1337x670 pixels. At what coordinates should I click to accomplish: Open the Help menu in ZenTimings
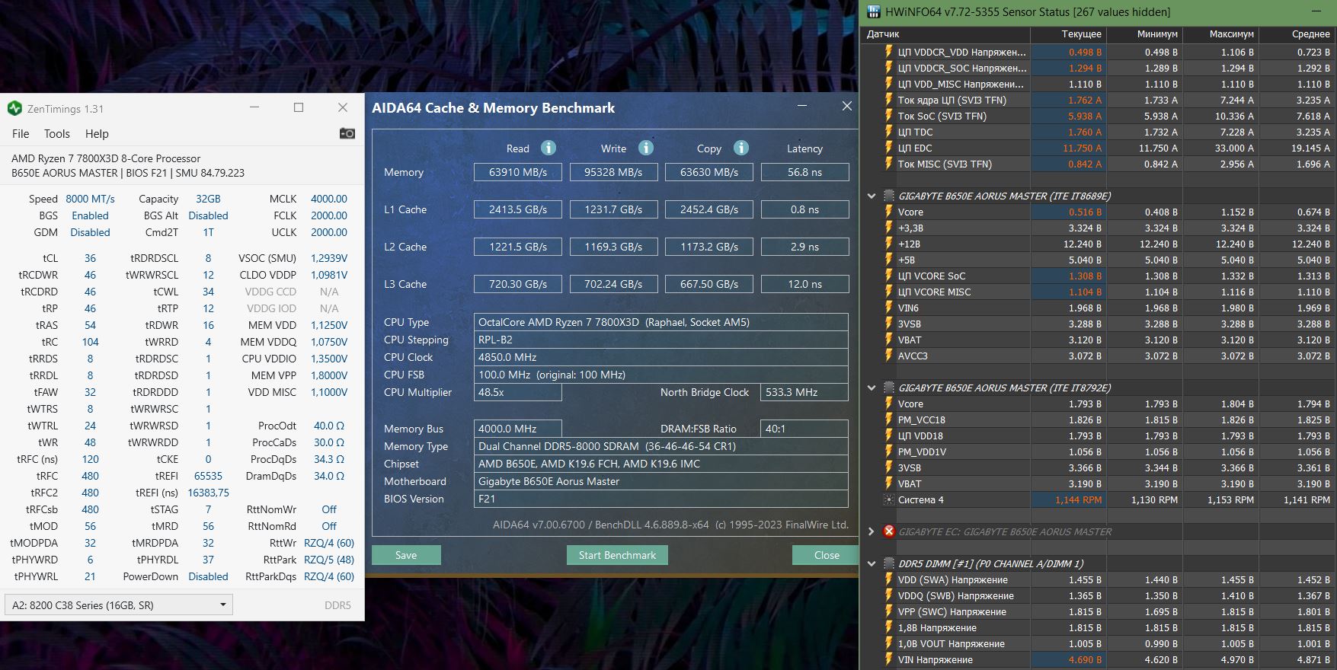pos(97,134)
